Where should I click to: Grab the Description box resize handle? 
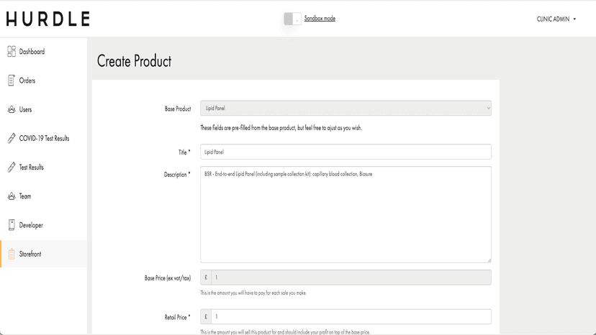489,260
